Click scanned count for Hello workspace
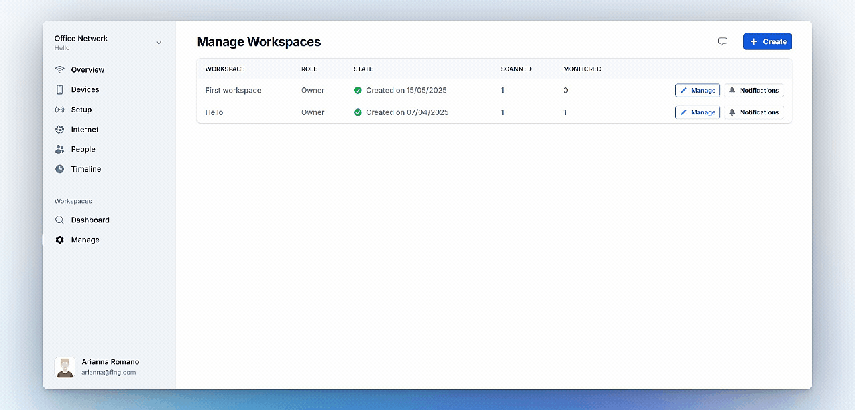Image resolution: width=855 pixels, height=410 pixels. [502, 112]
